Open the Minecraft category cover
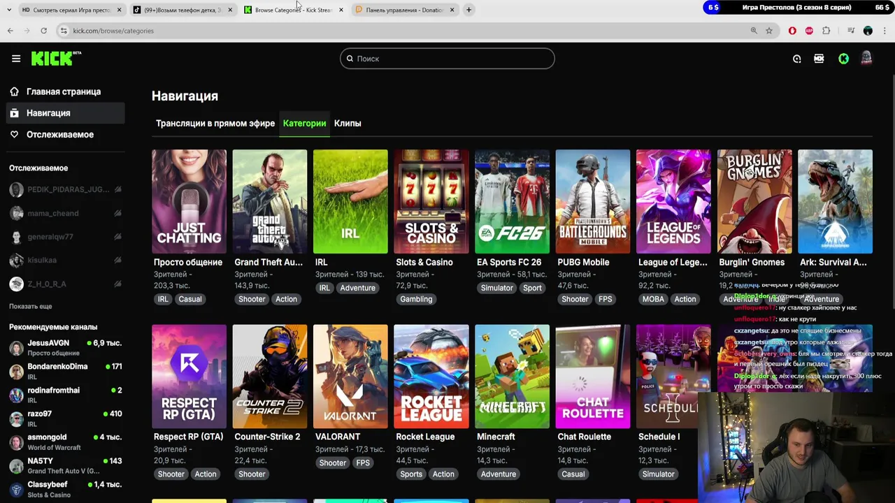895x503 pixels. click(x=512, y=376)
